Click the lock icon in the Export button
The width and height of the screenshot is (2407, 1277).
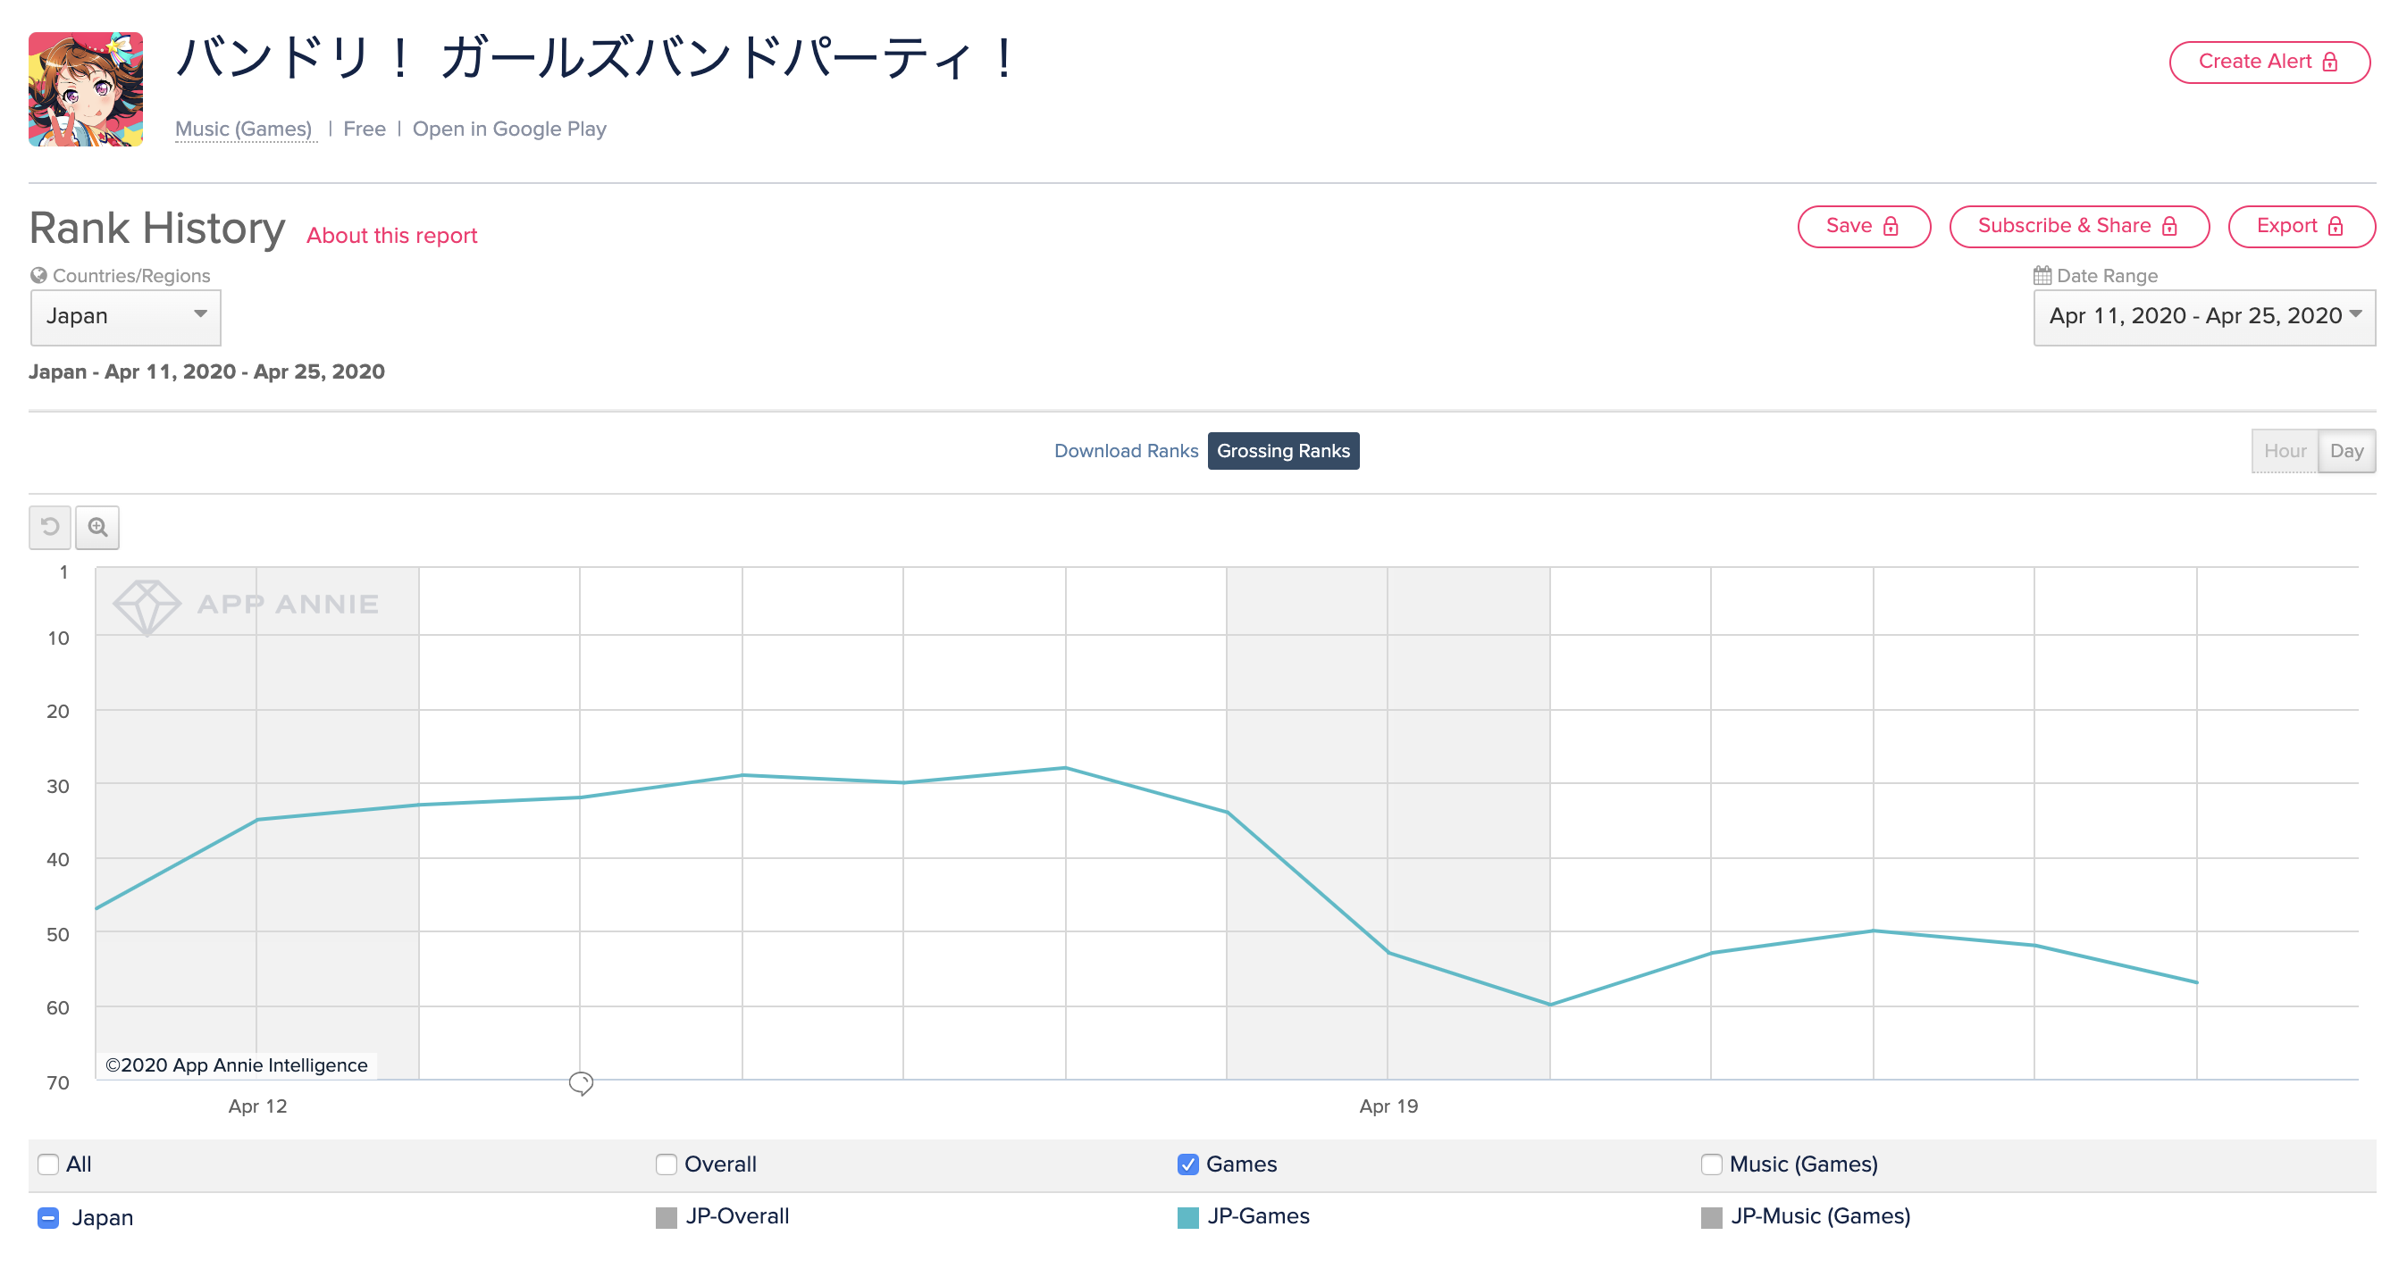pyautogui.click(x=2335, y=226)
